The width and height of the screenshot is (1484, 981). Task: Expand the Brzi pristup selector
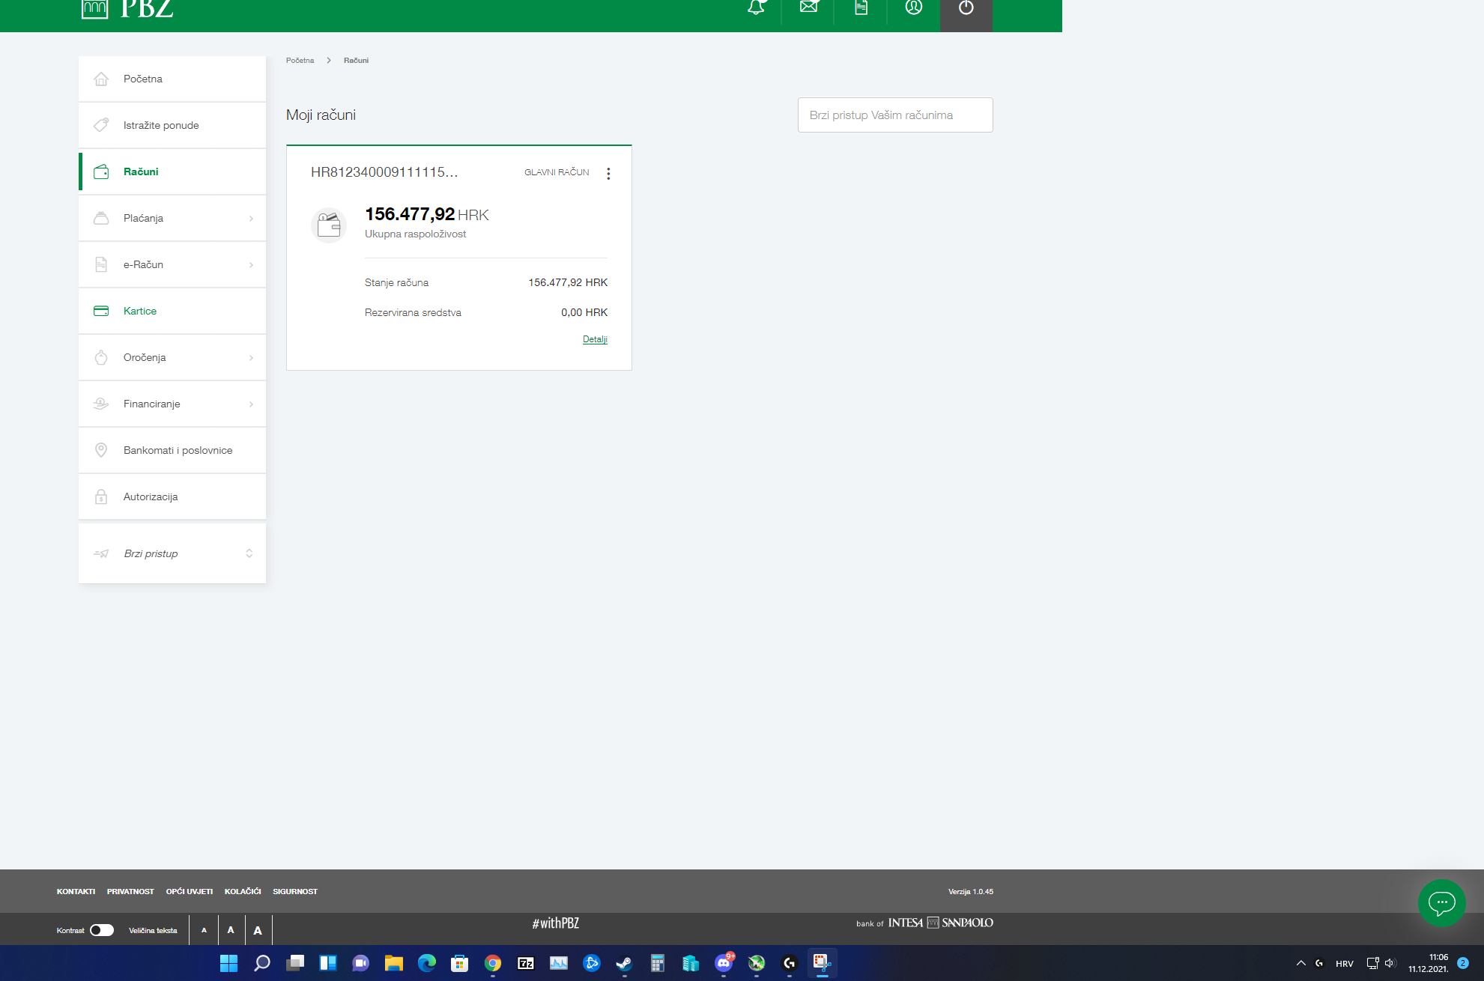(x=249, y=553)
